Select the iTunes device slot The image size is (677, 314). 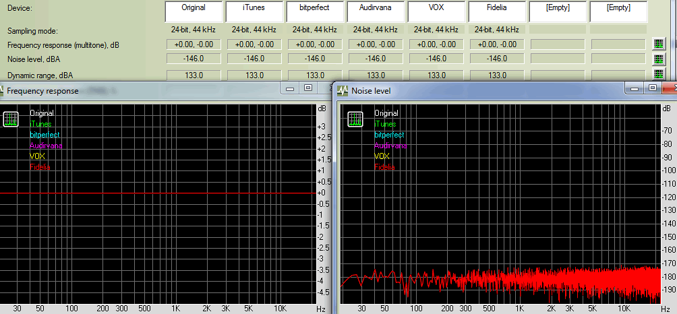coord(254,11)
